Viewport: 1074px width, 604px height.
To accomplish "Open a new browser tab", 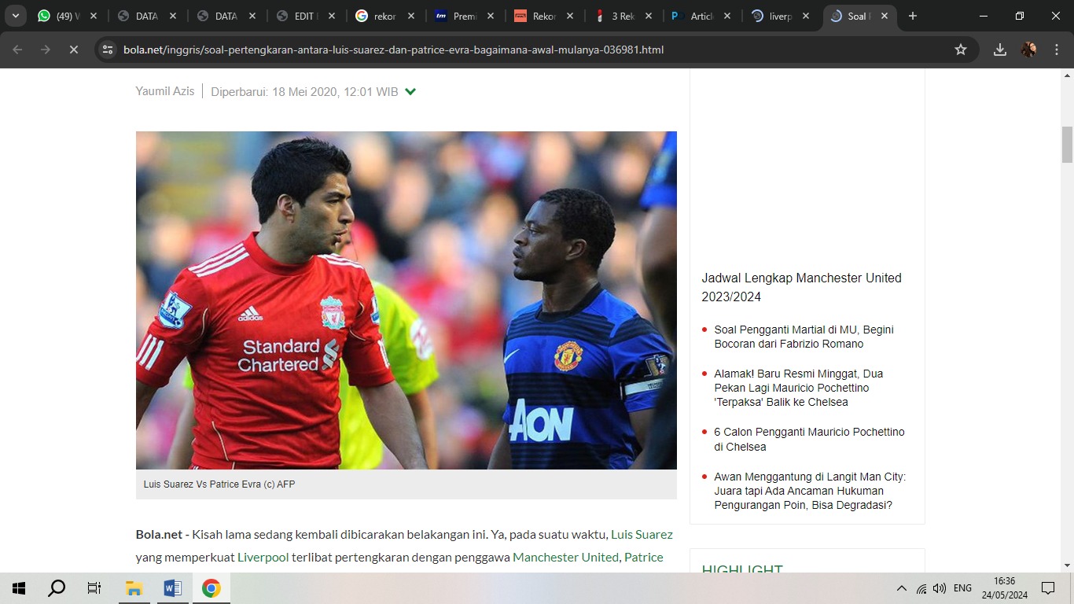I will coord(913,16).
